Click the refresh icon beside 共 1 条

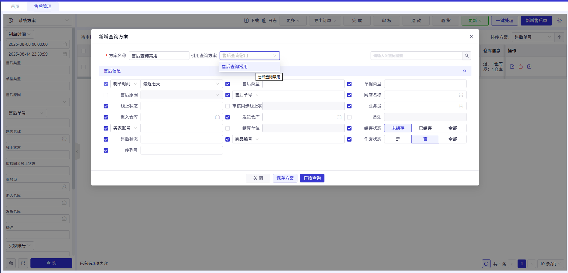(486, 264)
